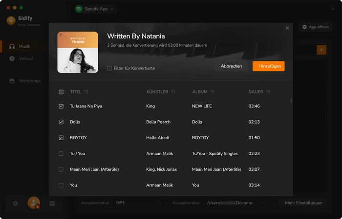Open the user profile avatar icon
342x219 pixels.
[x=34, y=202]
